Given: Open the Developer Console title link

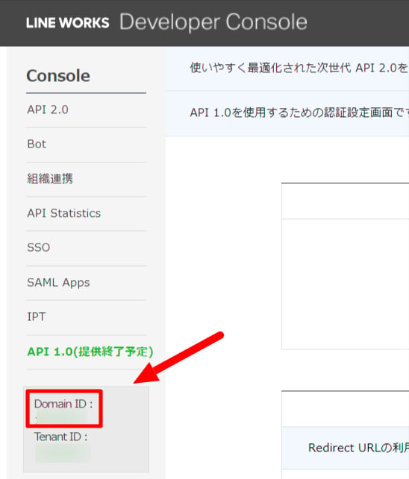Looking at the screenshot, I should 213,22.
